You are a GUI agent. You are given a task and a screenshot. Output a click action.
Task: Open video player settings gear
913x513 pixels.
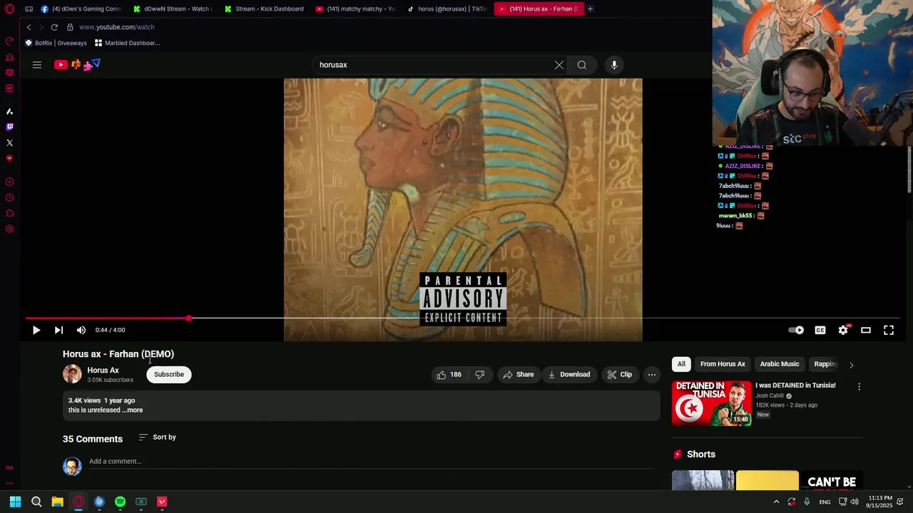tap(843, 330)
